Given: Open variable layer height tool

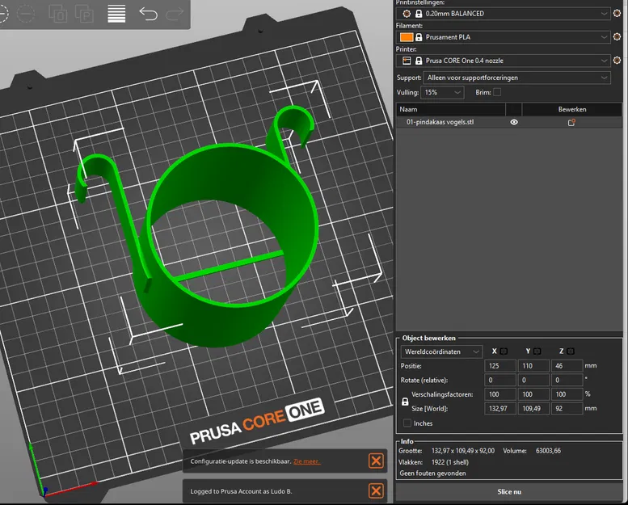Looking at the screenshot, I should [116, 14].
